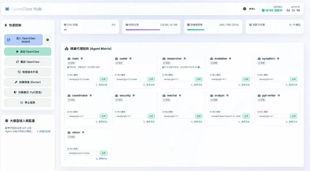Click info icon next to researcher agent
This screenshot has height=171, width=310.
[x=185, y=59]
